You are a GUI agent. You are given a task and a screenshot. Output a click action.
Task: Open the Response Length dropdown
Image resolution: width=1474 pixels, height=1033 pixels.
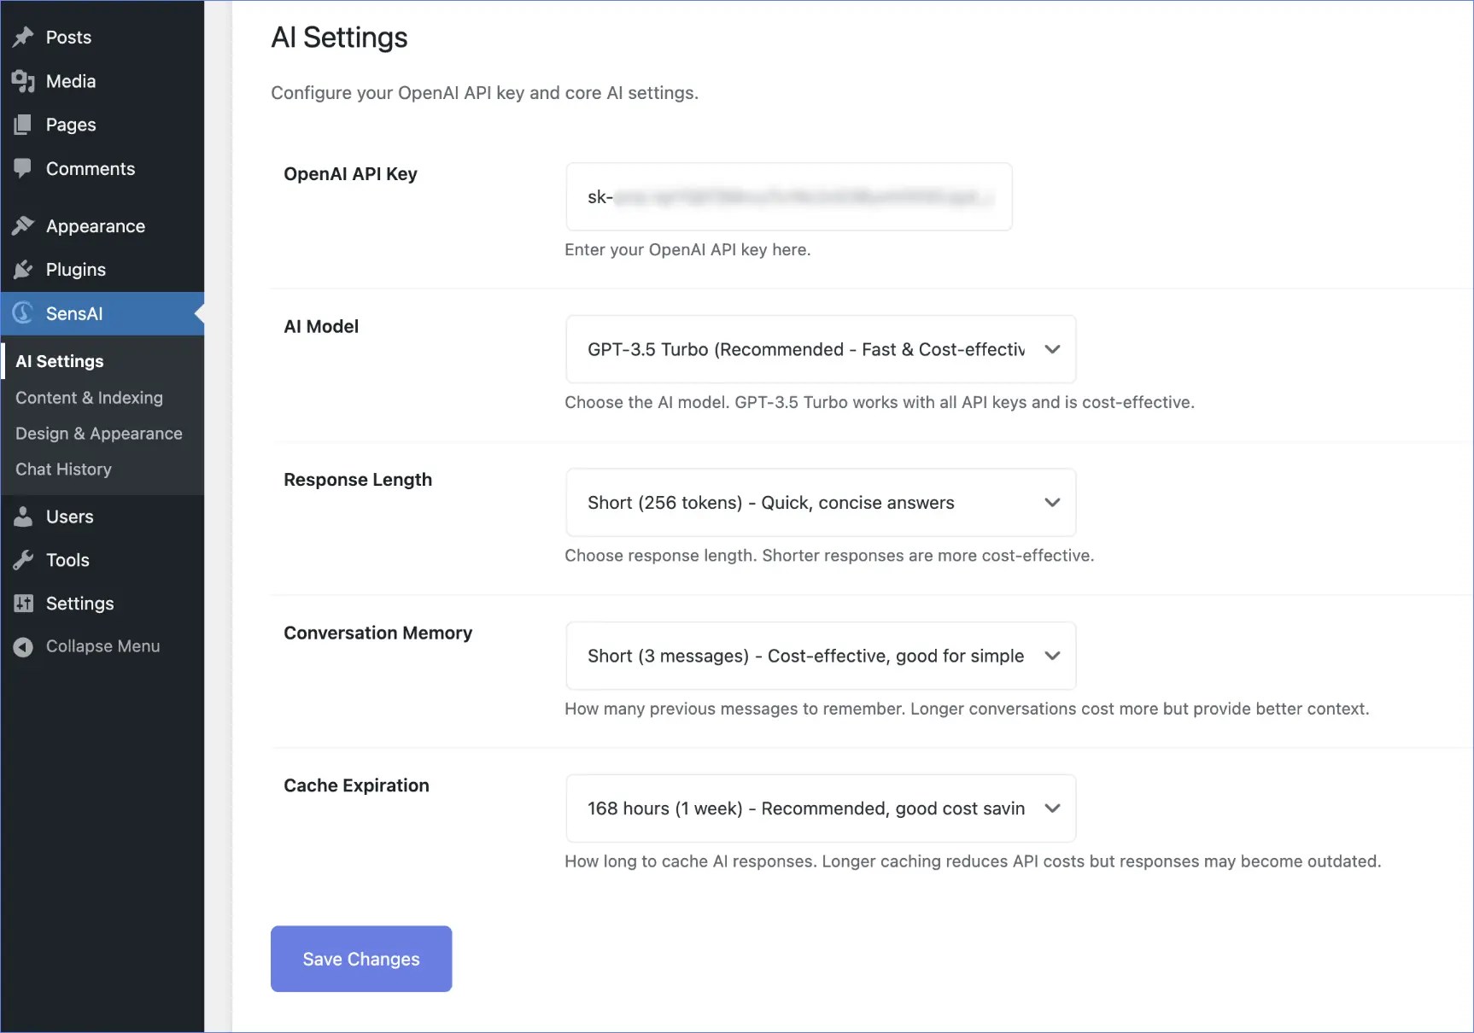(821, 502)
